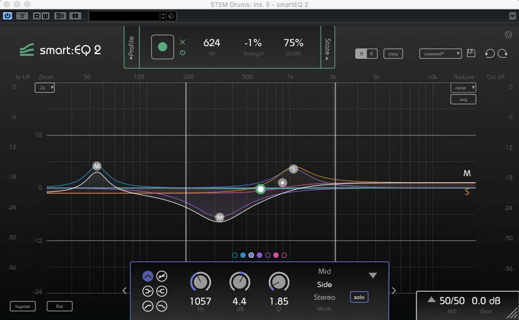This screenshot has height=320, width=519.
Task: Set band mode to Side
Action: (x=324, y=285)
